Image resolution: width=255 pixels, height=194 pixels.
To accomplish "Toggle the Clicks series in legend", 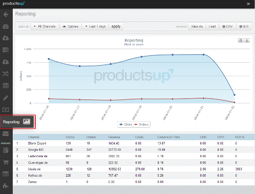I will click(125, 124).
